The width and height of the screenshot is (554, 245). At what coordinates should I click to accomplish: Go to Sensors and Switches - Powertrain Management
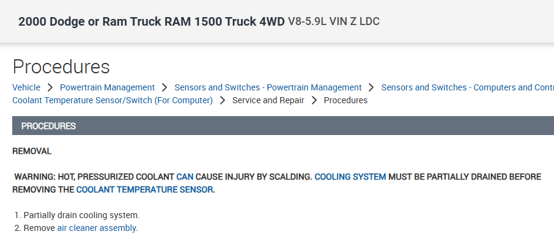coord(268,87)
